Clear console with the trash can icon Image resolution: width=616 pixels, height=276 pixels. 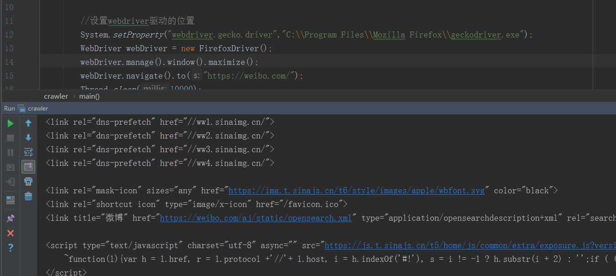28,196
